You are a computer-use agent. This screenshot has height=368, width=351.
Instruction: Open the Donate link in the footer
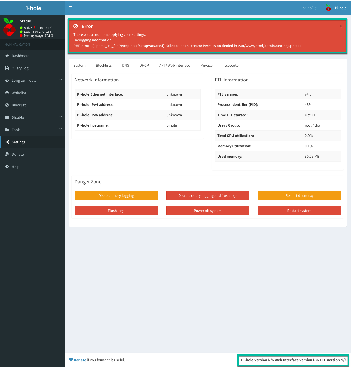click(80, 360)
